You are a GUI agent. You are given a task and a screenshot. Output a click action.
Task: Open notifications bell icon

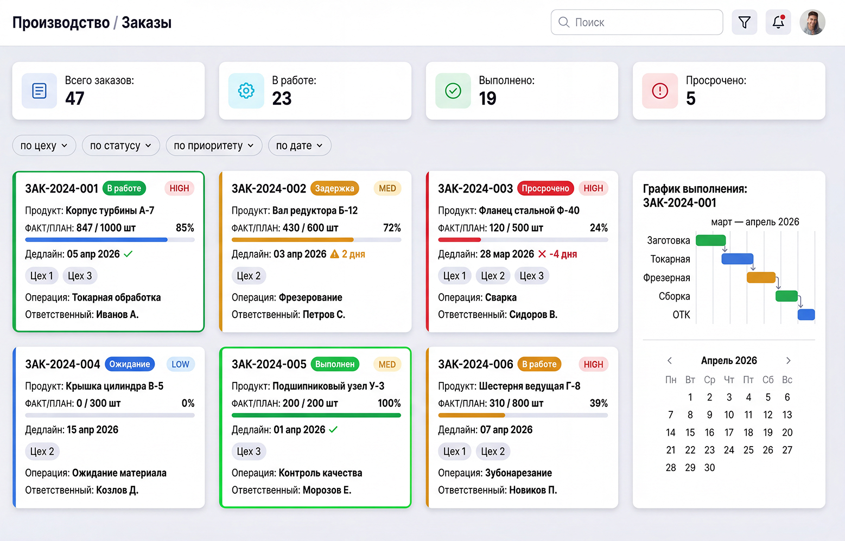[778, 22]
